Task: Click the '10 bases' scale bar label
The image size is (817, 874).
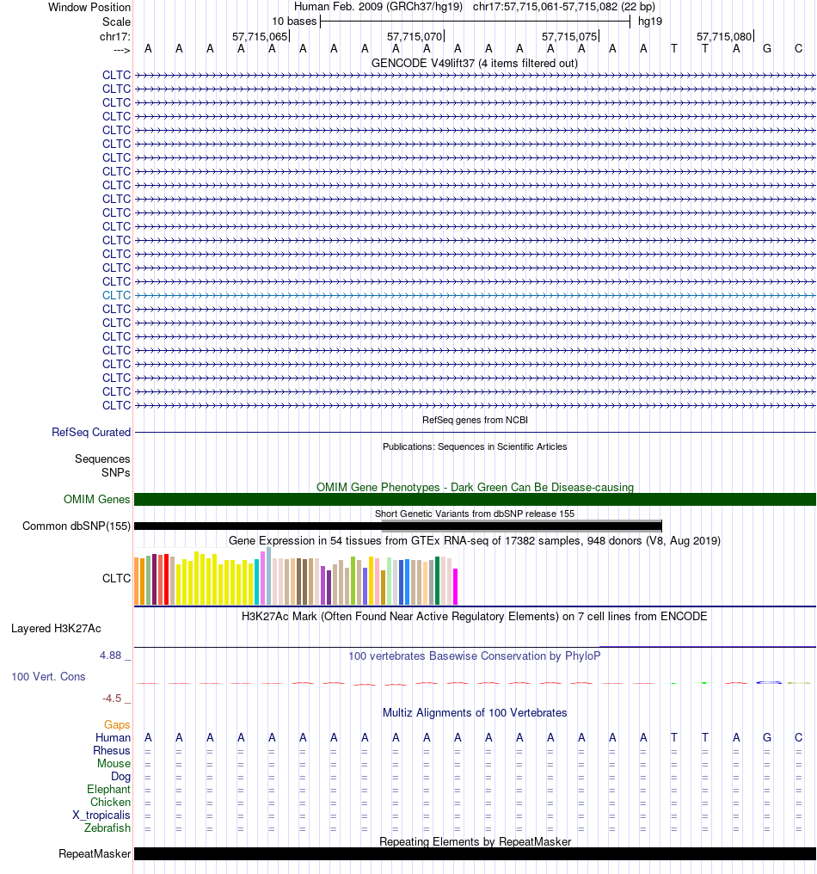Action: (x=294, y=22)
